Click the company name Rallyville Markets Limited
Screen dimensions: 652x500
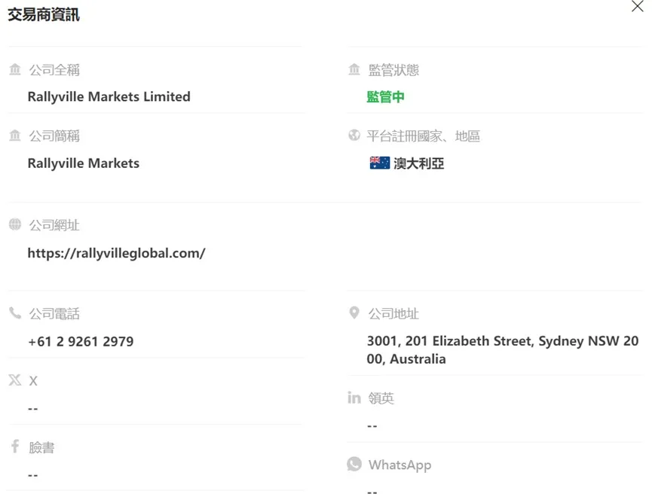pos(109,96)
